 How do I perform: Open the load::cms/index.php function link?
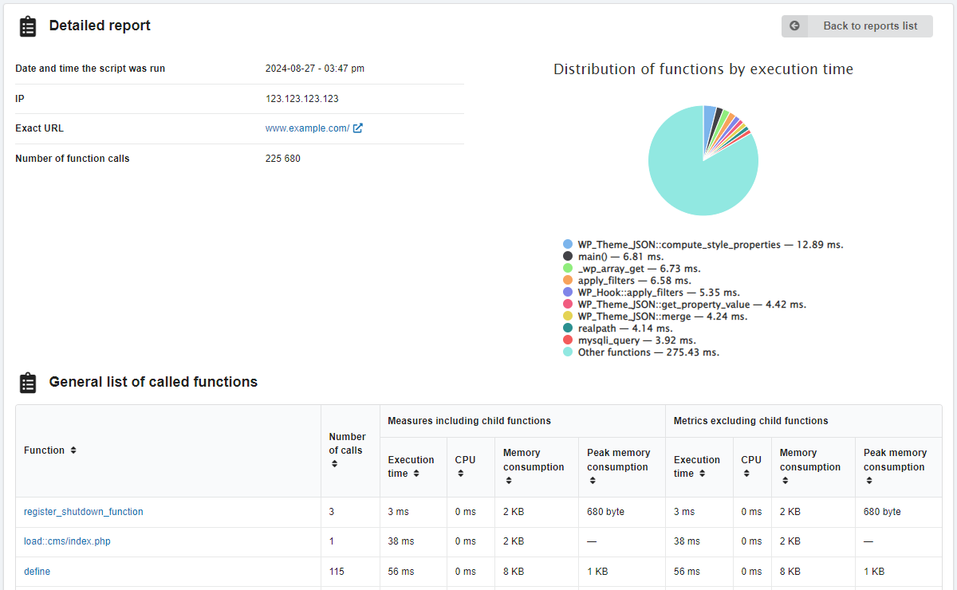(x=67, y=541)
